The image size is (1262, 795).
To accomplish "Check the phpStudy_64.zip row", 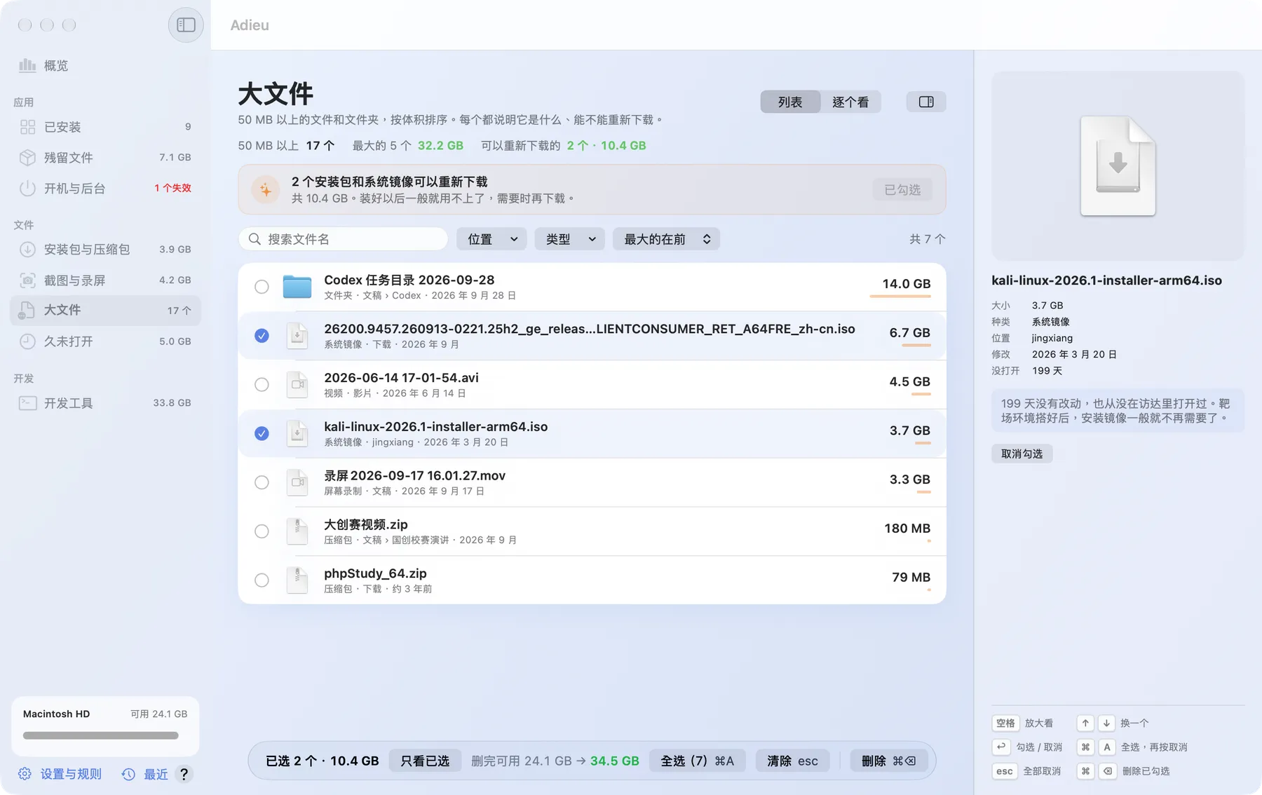I will point(262,580).
